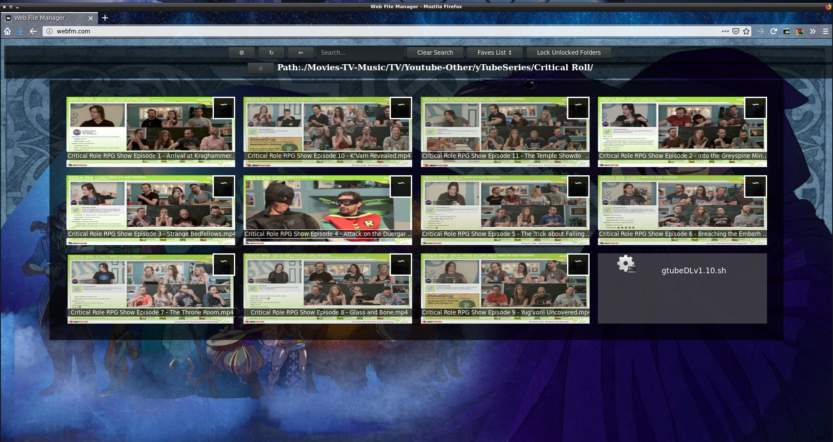Screen dimensions: 833x442
Task: Click Lock Unlocked Folders button
Action: (x=569, y=52)
